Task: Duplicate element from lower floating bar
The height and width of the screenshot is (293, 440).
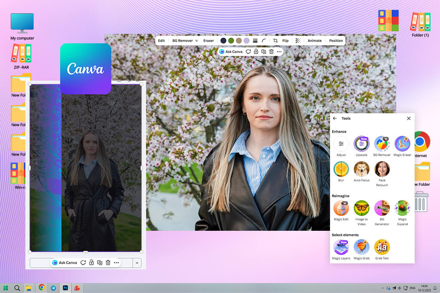Action: pos(100,263)
